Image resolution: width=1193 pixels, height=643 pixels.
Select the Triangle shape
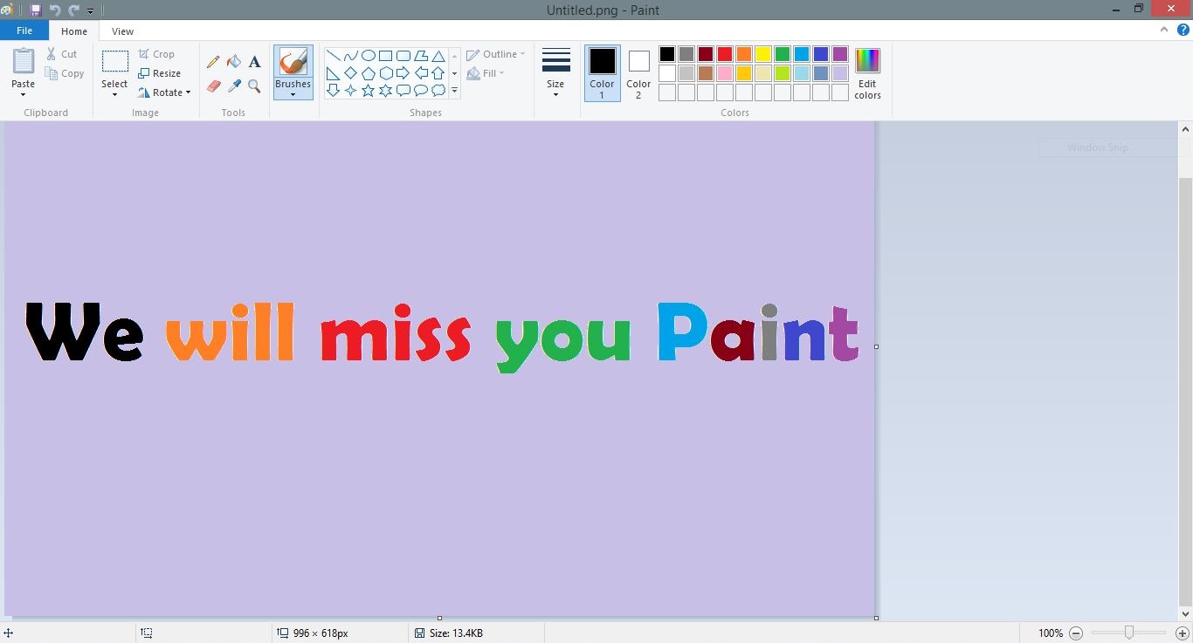[438, 56]
